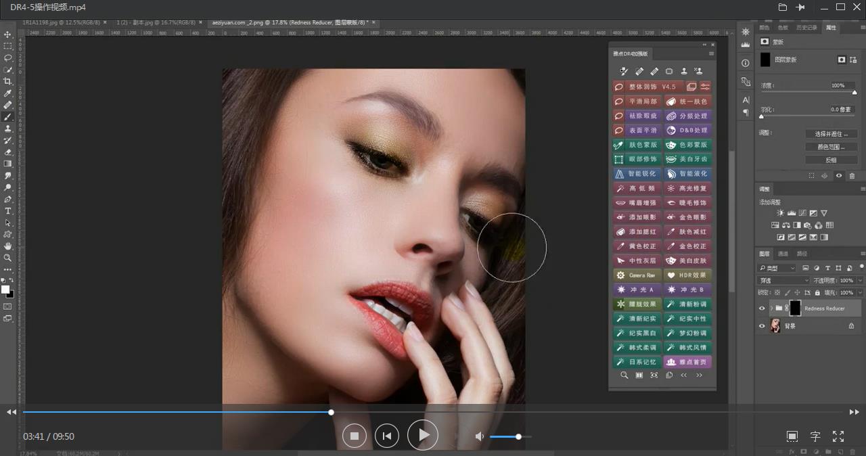866x456 pixels.
Task: Click the previous-page chevrons in DR4 panel
Action: [684, 375]
